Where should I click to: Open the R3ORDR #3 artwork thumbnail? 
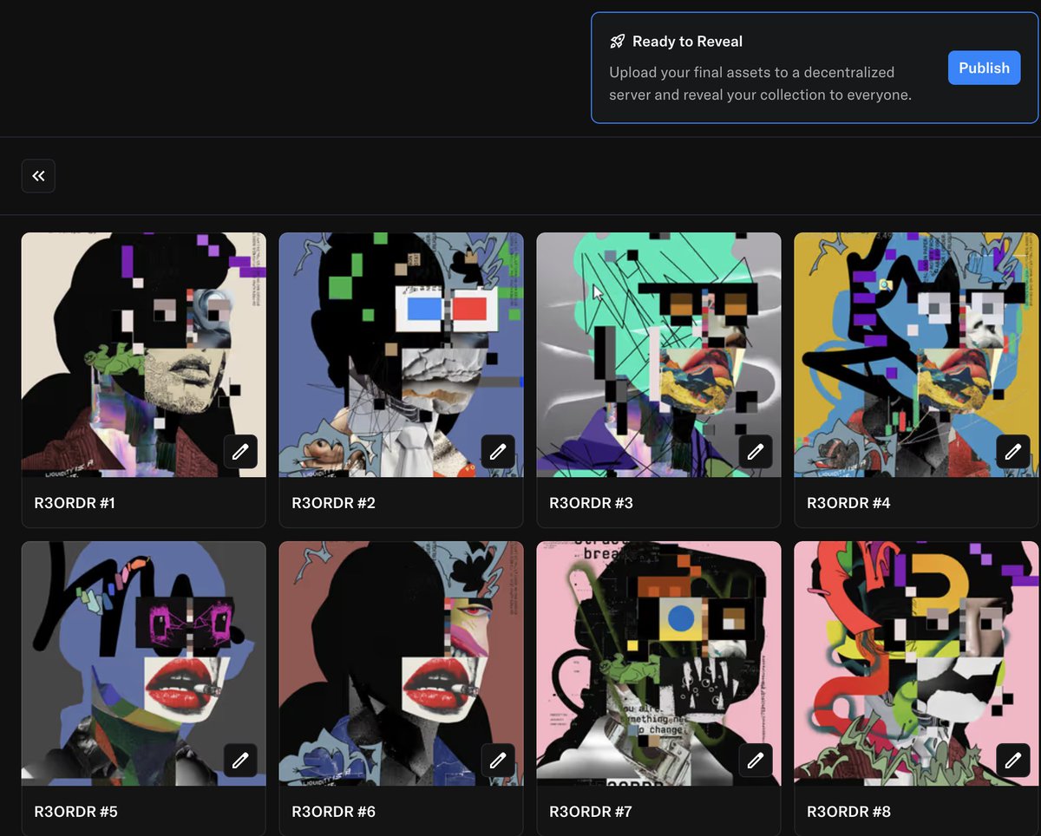[659, 355]
